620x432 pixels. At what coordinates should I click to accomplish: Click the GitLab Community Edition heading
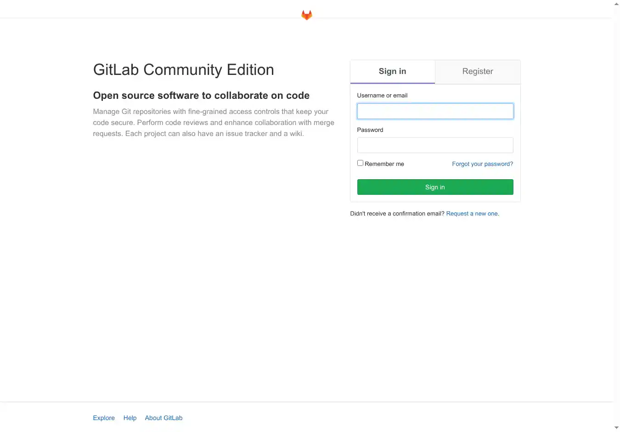pyautogui.click(x=183, y=70)
